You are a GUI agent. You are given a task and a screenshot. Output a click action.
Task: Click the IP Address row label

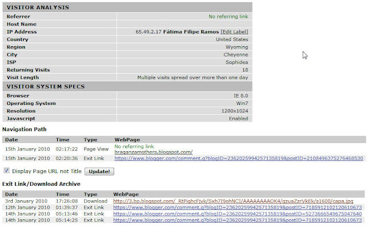coord(22,32)
